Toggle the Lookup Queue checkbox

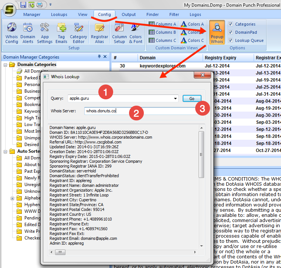coord(231,40)
